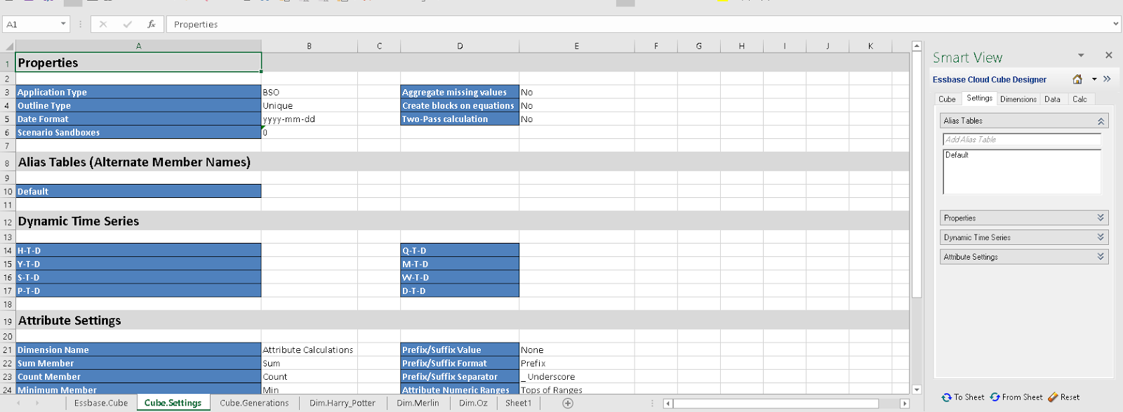The height and width of the screenshot is (412, 1123).
Task: Click the From Sheet button
Action: (1016, 397)
